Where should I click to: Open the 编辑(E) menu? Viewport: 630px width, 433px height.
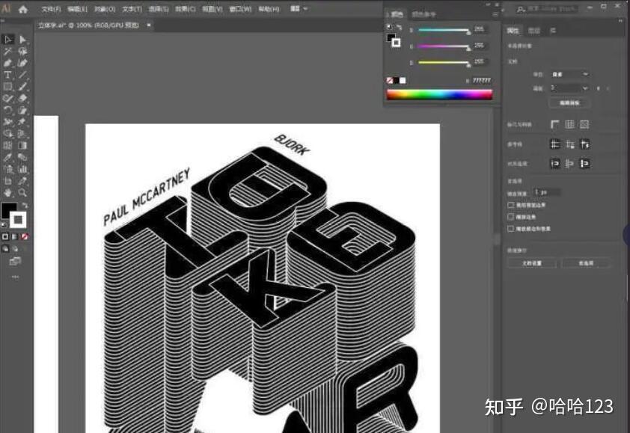tap(78, 9)
